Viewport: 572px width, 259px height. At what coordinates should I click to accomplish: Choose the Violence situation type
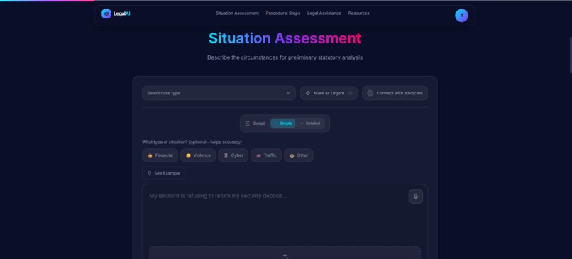(x=198, y=155)
